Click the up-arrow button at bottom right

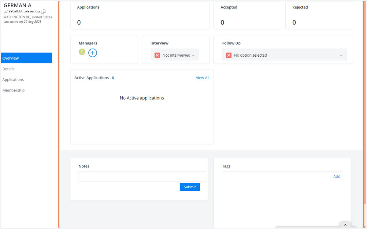[345, 225]
